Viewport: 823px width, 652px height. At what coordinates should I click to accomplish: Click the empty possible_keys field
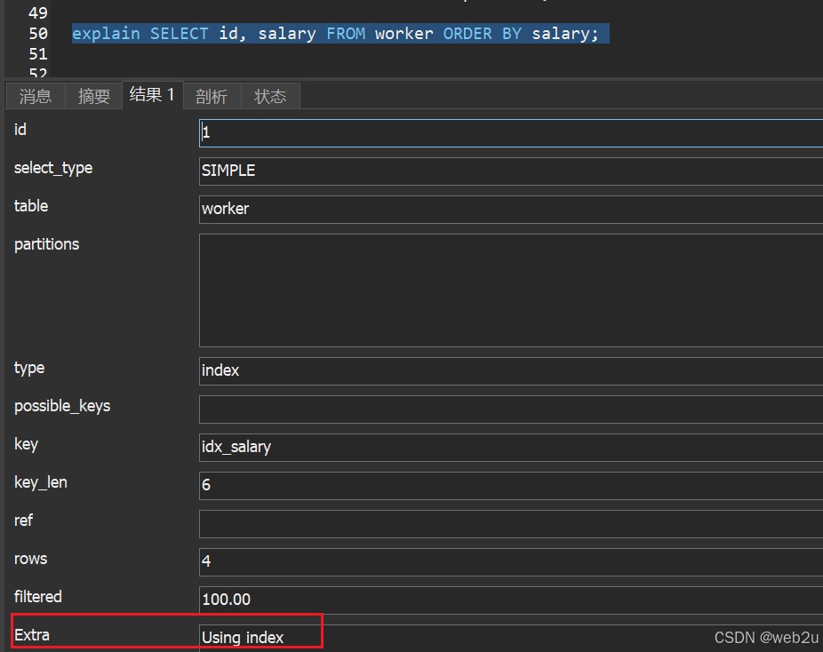(x=510, y=409)
